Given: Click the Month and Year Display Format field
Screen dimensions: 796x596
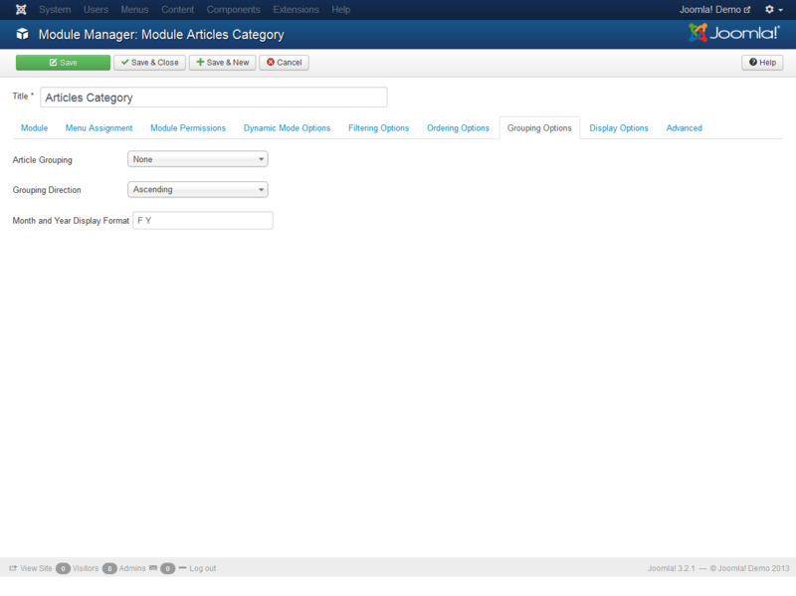Looking at the screenshot, I should pyautogui.click(x=203, y=220).
